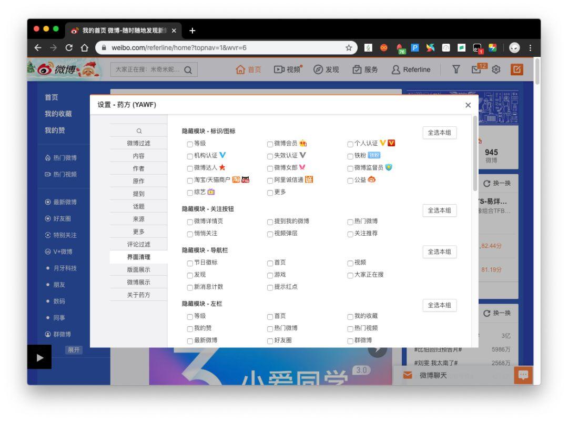This screenshot has height=421, width=568.
Task: Click the black triangle to collapse the sidebar
Action: pyautogui.click(x=41, y=358)
